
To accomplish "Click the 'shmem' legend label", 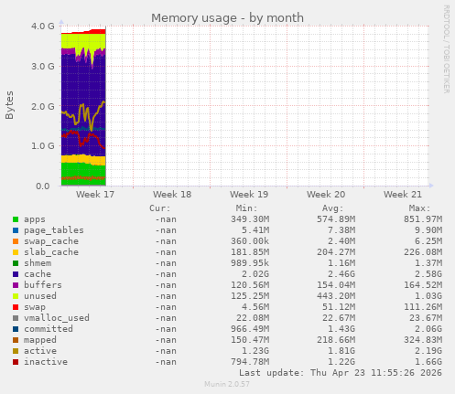I will coord(38,263).
